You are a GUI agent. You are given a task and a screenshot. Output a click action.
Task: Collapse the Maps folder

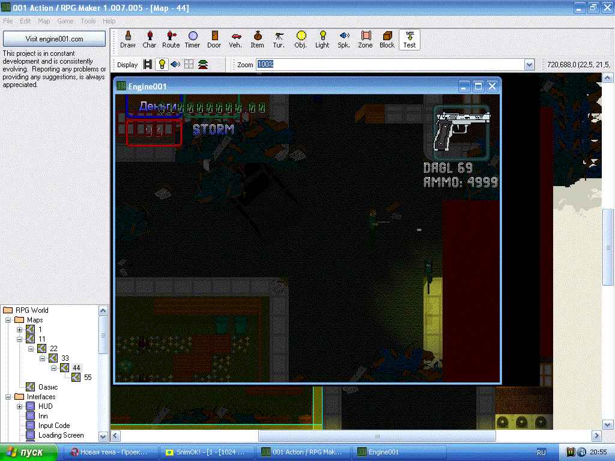8,320
